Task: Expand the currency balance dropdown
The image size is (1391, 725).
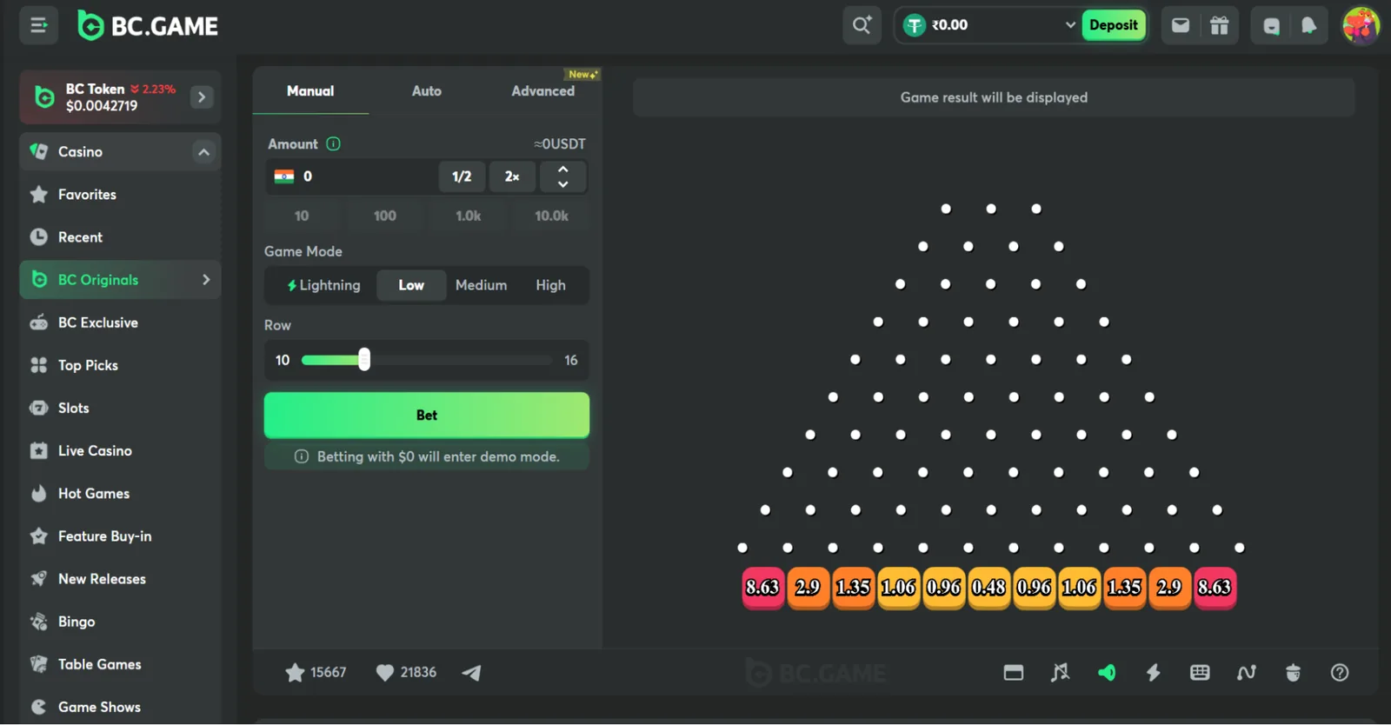Action: [1070, 25]
